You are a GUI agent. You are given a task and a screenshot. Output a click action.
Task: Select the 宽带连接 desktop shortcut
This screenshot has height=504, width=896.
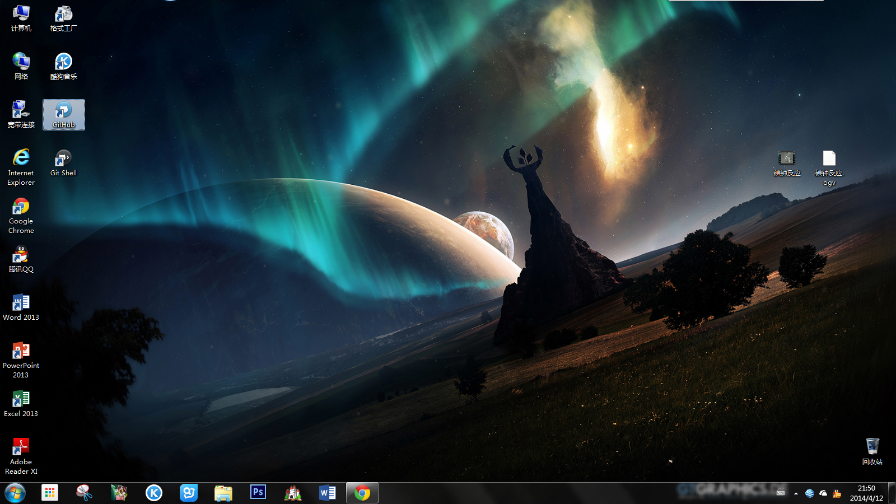point(21,114)
